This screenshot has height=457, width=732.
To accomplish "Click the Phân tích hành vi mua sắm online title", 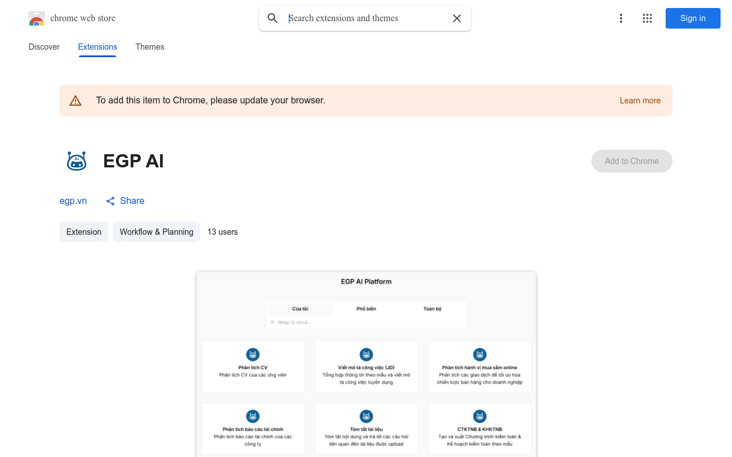I will [480, 368].
